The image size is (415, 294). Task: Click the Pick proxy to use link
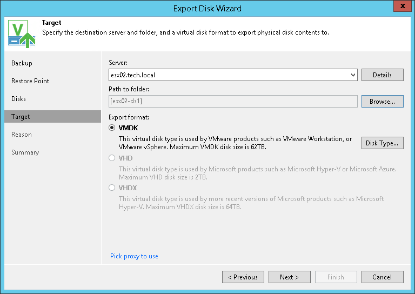[134, 256]
